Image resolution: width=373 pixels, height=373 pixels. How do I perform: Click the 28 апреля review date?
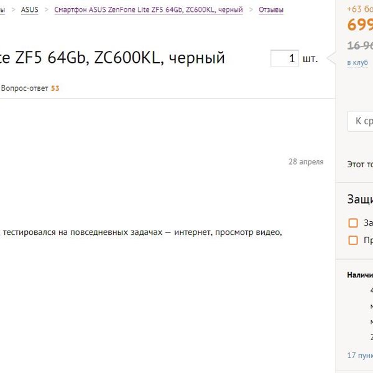click(x=306, y=162)
